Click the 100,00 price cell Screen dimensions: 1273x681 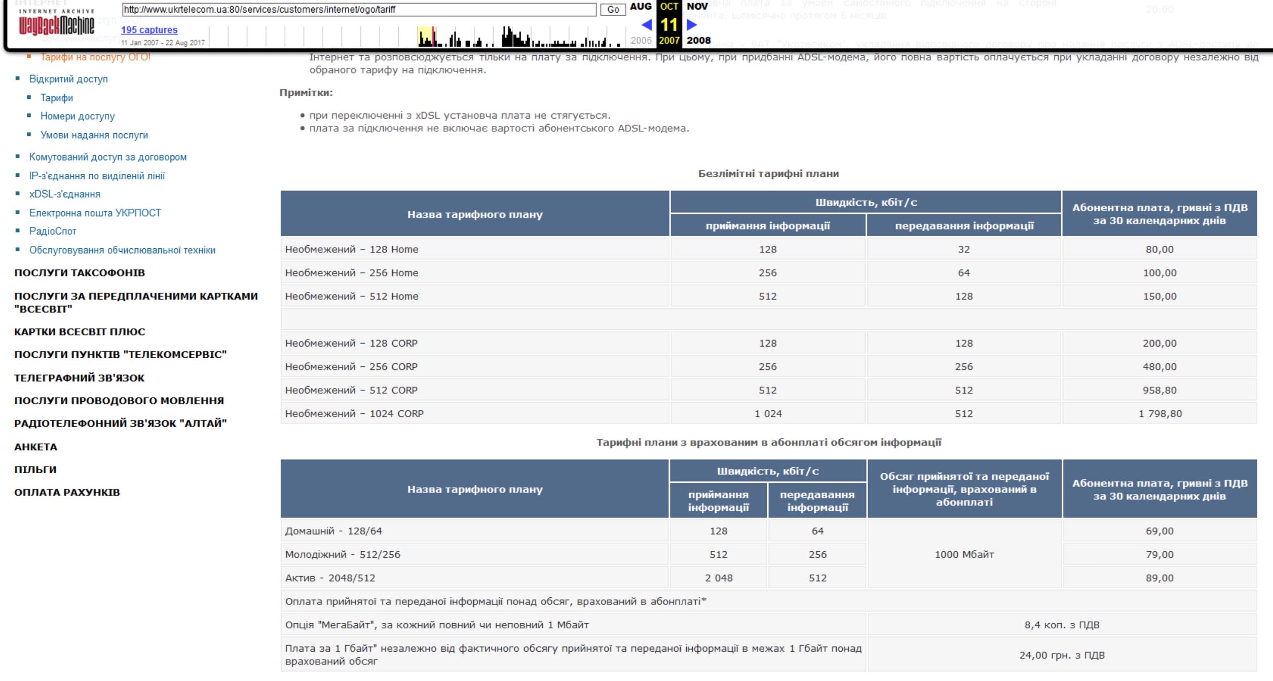pos(1159,273)
